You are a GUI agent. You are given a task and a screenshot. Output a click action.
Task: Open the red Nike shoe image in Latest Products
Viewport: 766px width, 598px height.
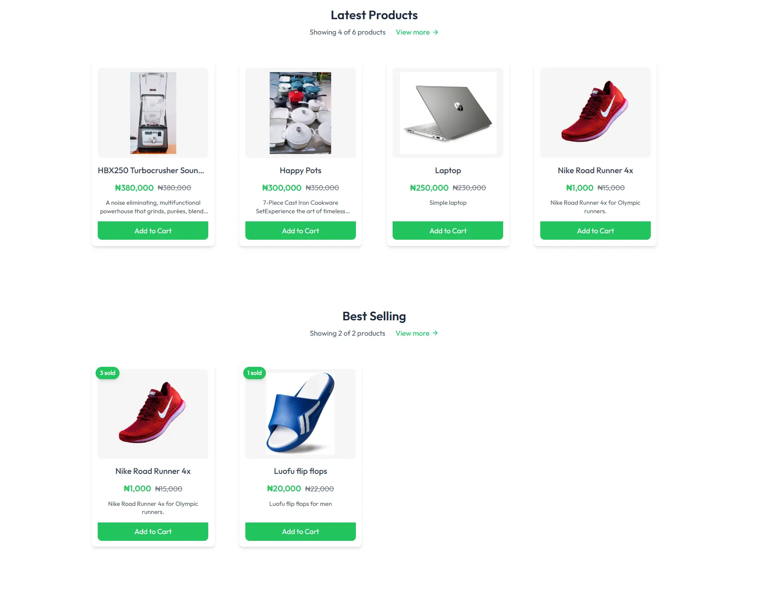[595, 112]
